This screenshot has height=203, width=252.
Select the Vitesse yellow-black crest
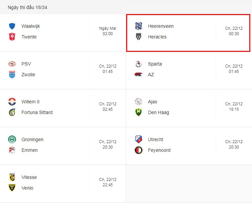tap(12, 177)
